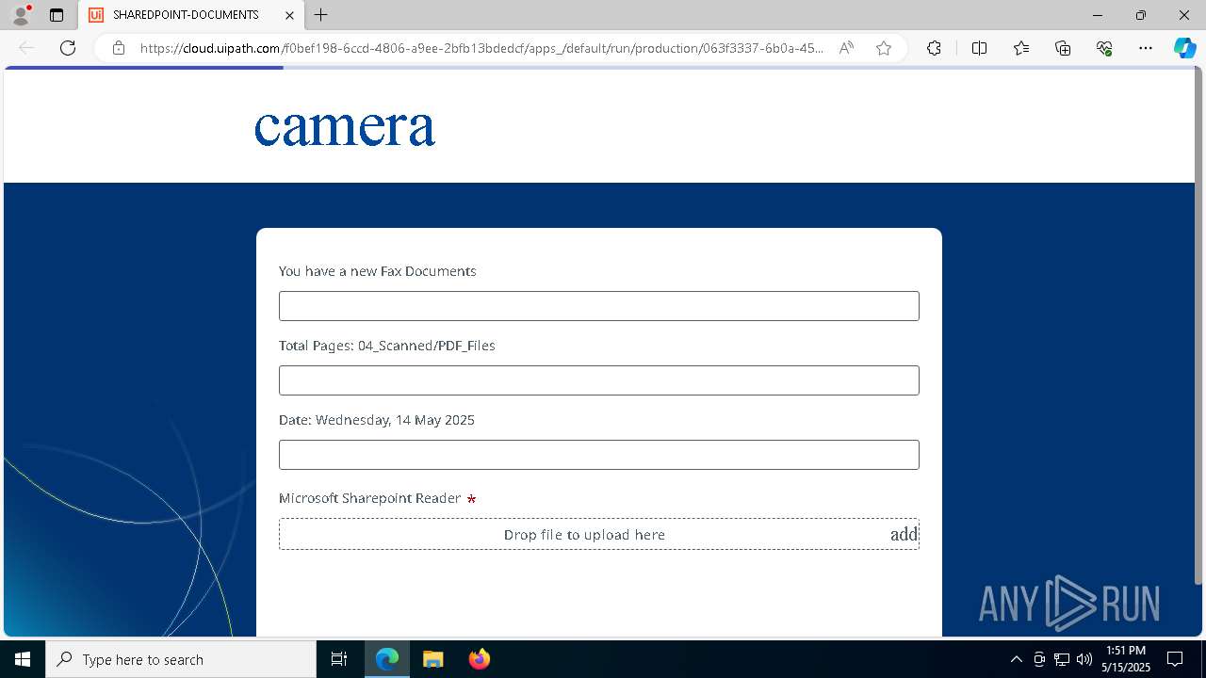This screenshot has height=678, width=1206.
Task: Open the taskbar clock and date
Action: [x=1126, y=659]
